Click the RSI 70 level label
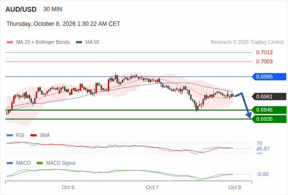The height and width of the screenshot is (195, 288). [259, 143]
